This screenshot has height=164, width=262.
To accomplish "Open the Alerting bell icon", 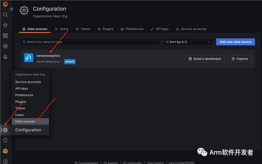I will [x=6, y=57].
